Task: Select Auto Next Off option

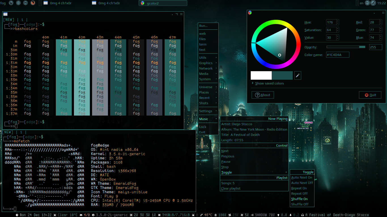Action: coord(302,183)
